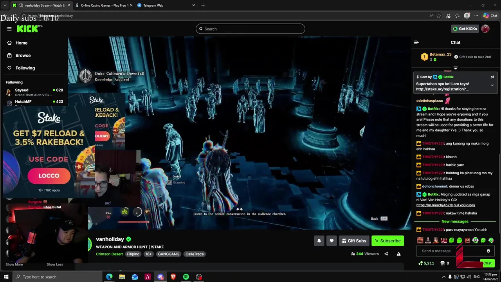
Task: Open Discord from the taskbar
Action: tap(160, 277)
